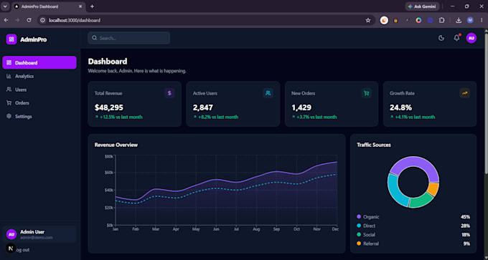Select the AdminPro Dashboard browser tab
This screenshot has width=488, height=260.
click(48, 6)
